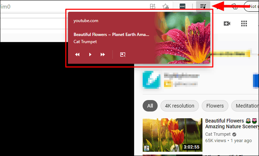The width and height of the screenshot is (259, 156).
Task: Open YouTube apps grid menu
Action: click(x=244, y=24)
